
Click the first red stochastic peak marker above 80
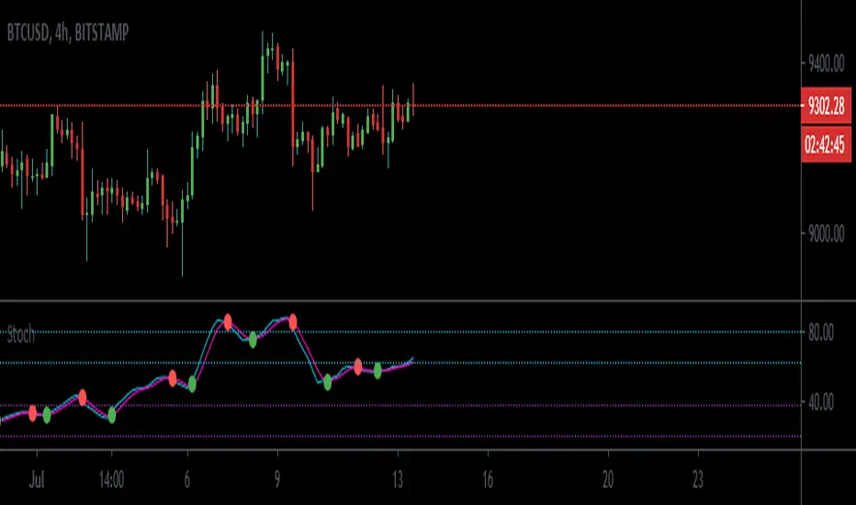228,321
